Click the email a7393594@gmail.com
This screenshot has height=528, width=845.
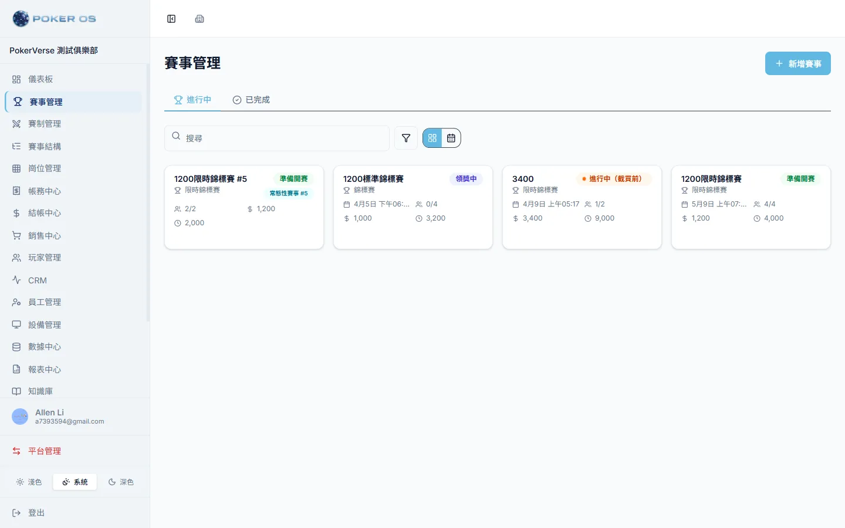tap(69, 421)
